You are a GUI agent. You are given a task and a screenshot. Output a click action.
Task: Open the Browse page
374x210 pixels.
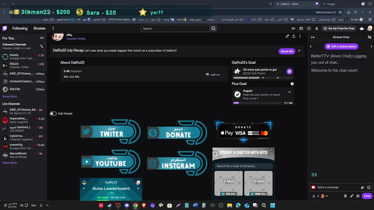click(x=39, y=28)
